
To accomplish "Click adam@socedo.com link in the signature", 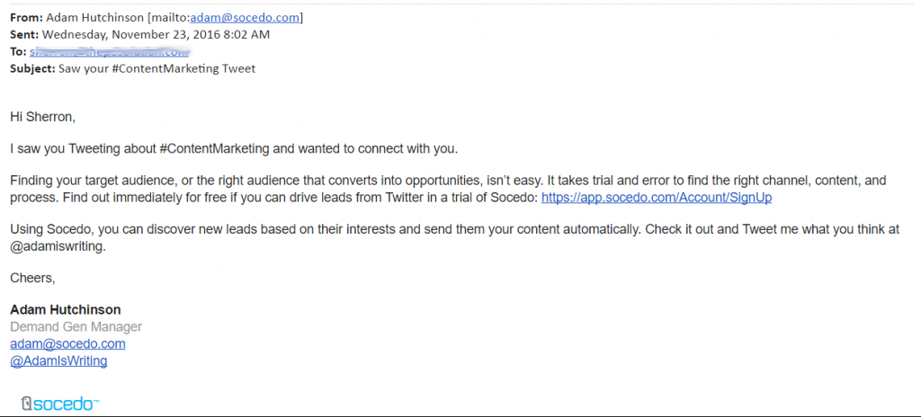I will (67, 343).
